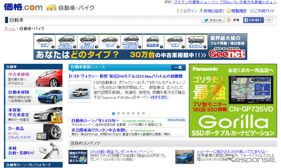Image resolution: width=281 pixels, height=168 pixels.
Task: Click the white Voxy van thumbnail
Action: [x=80, y=92]
